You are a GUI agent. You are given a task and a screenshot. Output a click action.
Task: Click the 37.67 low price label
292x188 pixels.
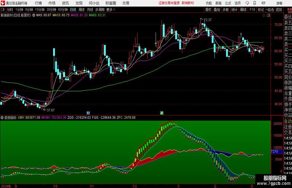pyautogui.click(x=51, y=110)
